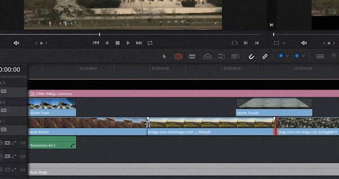Screen dimensions: 339x179
Task: Click the viewer scrubber bar playhead
Action: tap(99, 34)
